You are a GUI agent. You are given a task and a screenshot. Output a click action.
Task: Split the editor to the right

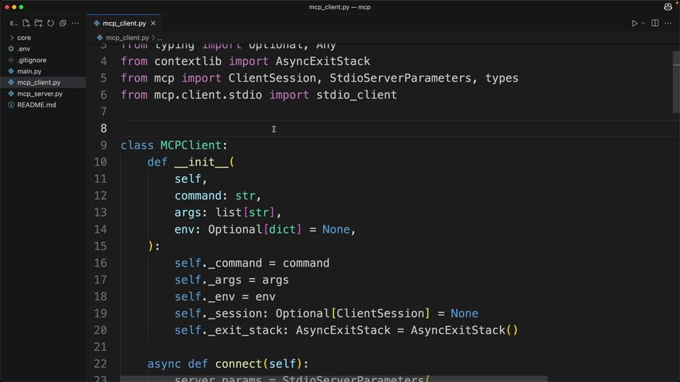654,23
